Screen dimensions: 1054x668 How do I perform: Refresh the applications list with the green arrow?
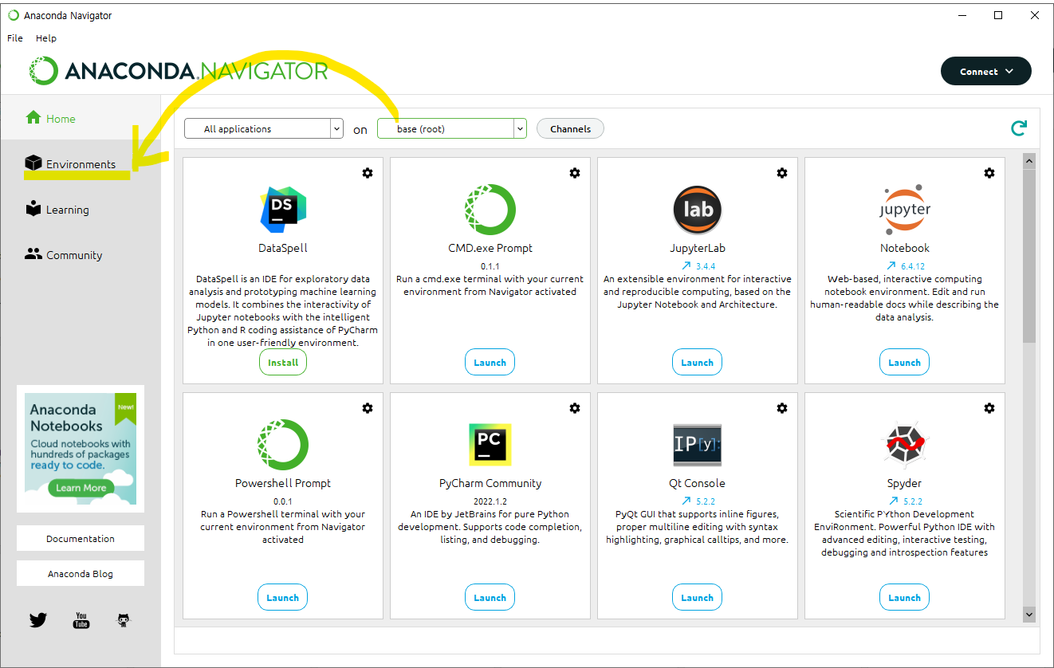(1018, 128)
